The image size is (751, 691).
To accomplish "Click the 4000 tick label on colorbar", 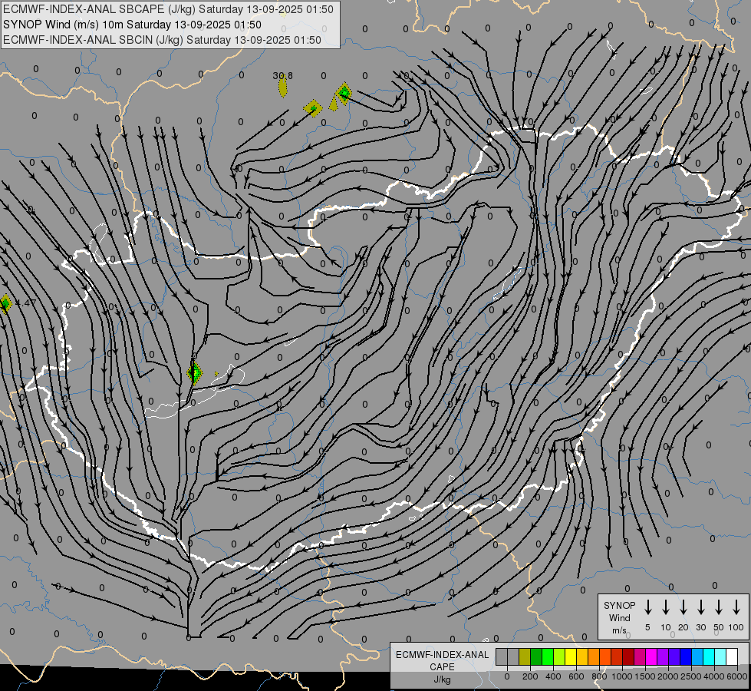I will pos(714,676).
